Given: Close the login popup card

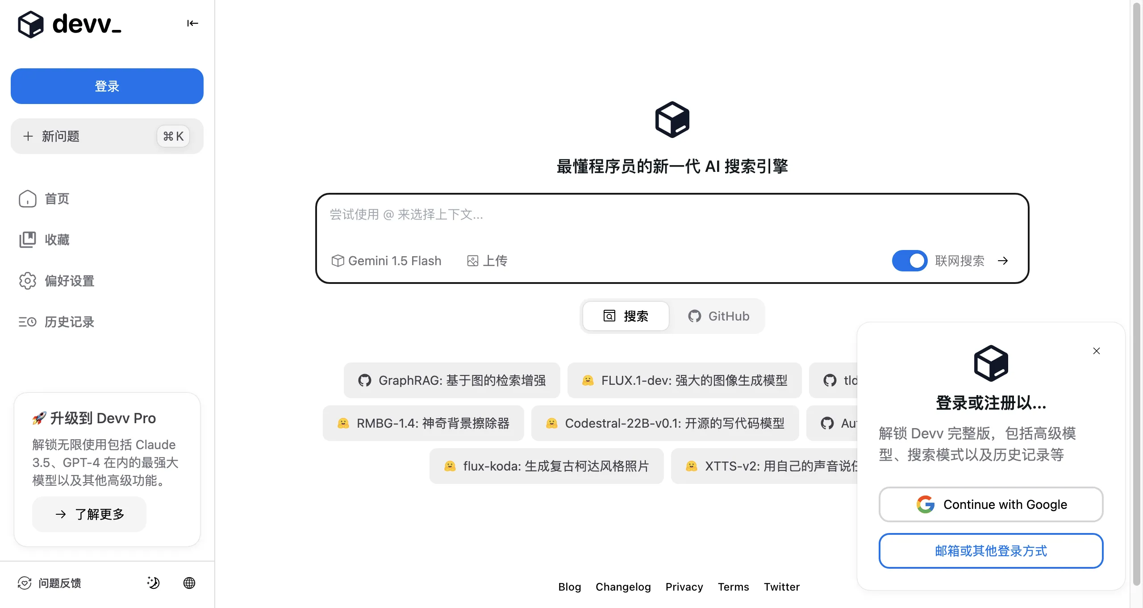Looking at the screenshot, I should [x=1097, y=351].
